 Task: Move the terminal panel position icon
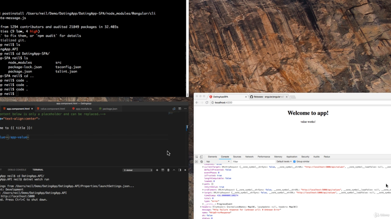pyautogui.click(x=179, y=170)
